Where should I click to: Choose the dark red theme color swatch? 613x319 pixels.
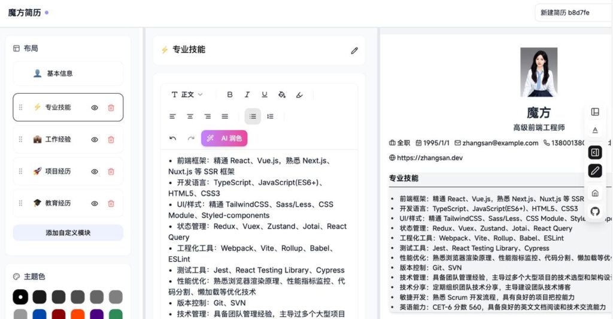(x=58, y=314)
